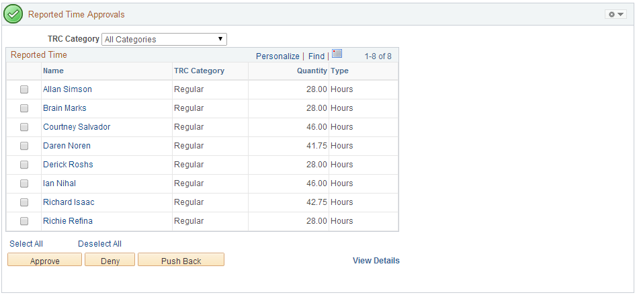Screen dimensions: 637x295
Task: Sort by the Type column header
Action: tap(339, 71)
